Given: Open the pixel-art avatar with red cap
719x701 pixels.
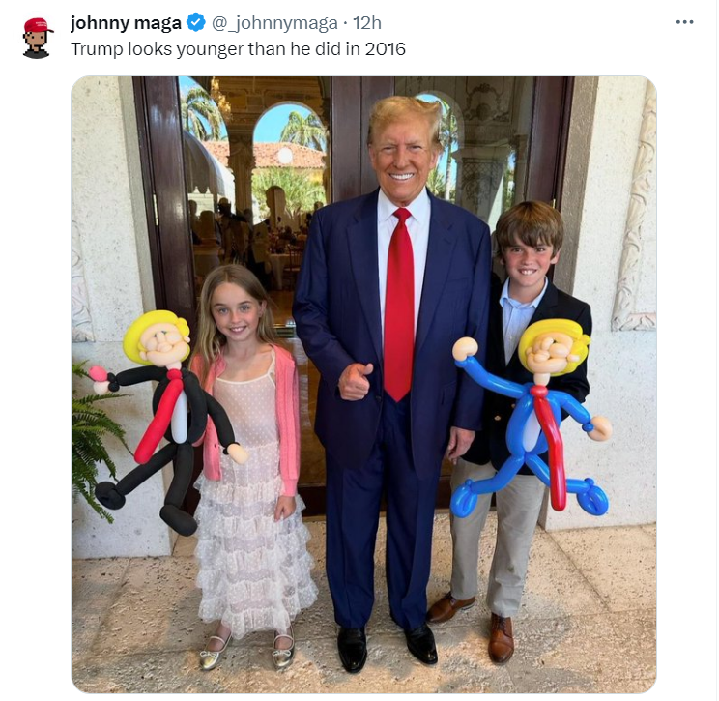Looking at the screenshot, I should 37,38.
